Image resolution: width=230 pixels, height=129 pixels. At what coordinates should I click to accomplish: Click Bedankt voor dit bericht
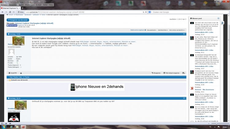pos(18,80)
